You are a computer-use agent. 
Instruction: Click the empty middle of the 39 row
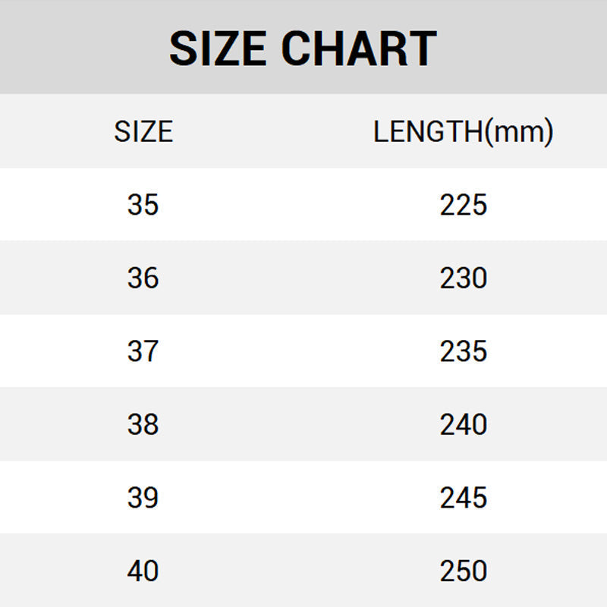303,498
